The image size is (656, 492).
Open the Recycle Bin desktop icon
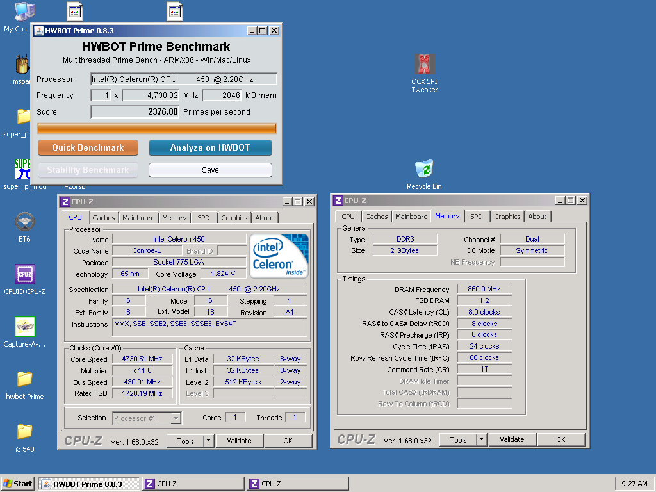(424, 175)
